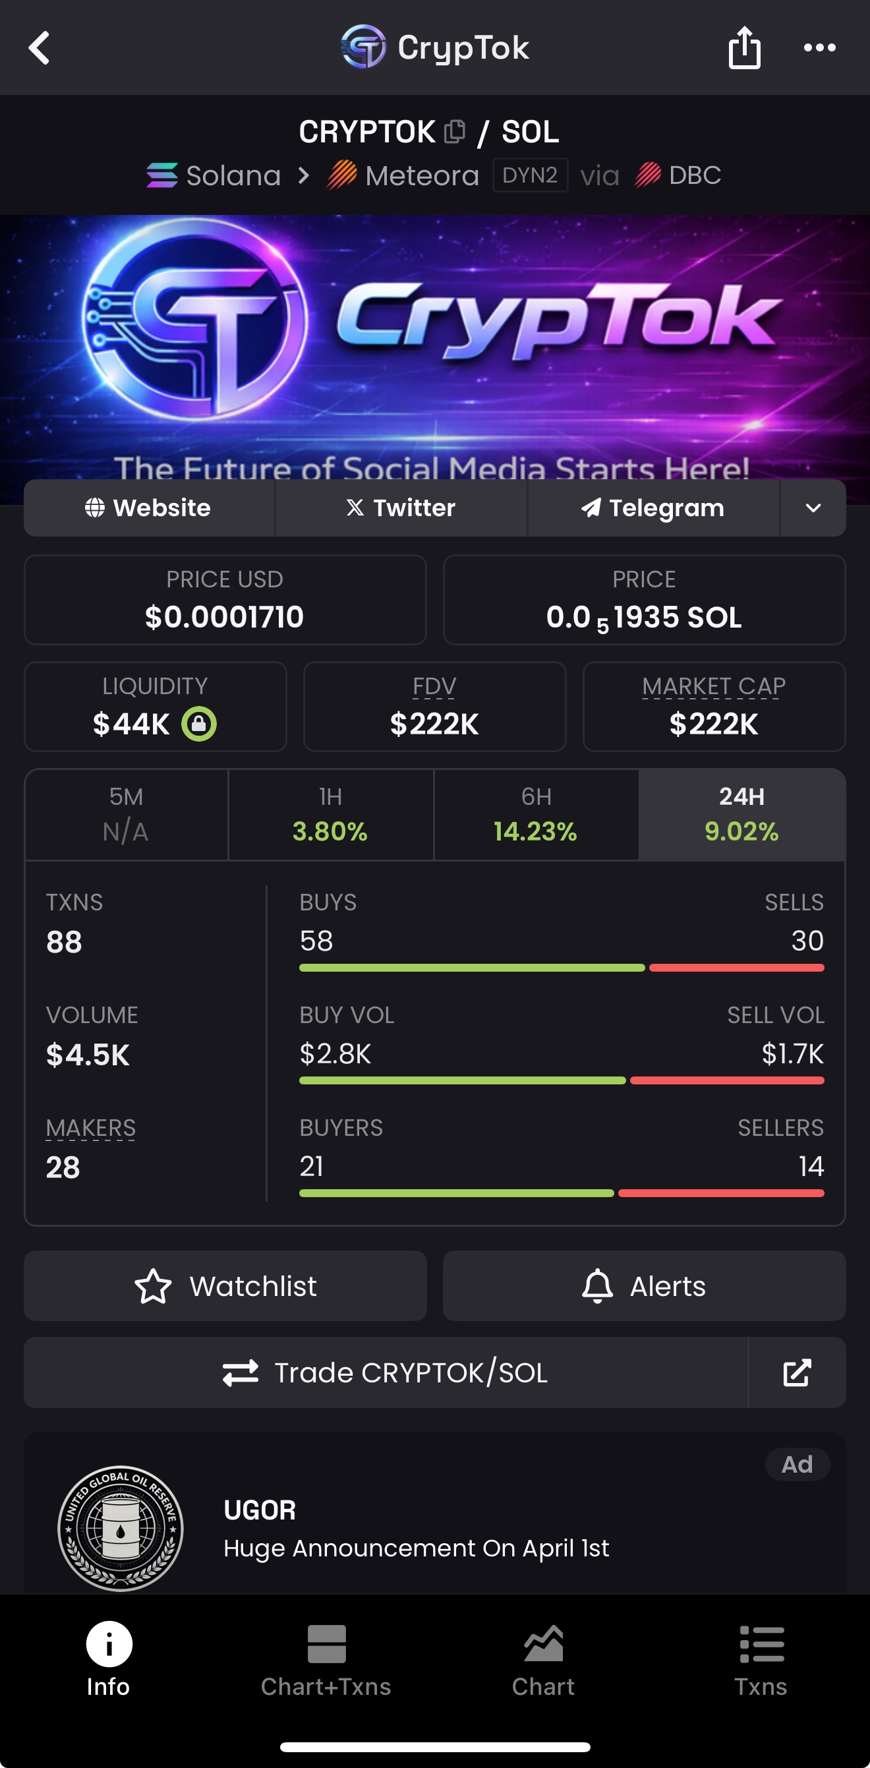Enable Alerts for this pair
Screen dimensions: 870x1768
click(643, 1286)
